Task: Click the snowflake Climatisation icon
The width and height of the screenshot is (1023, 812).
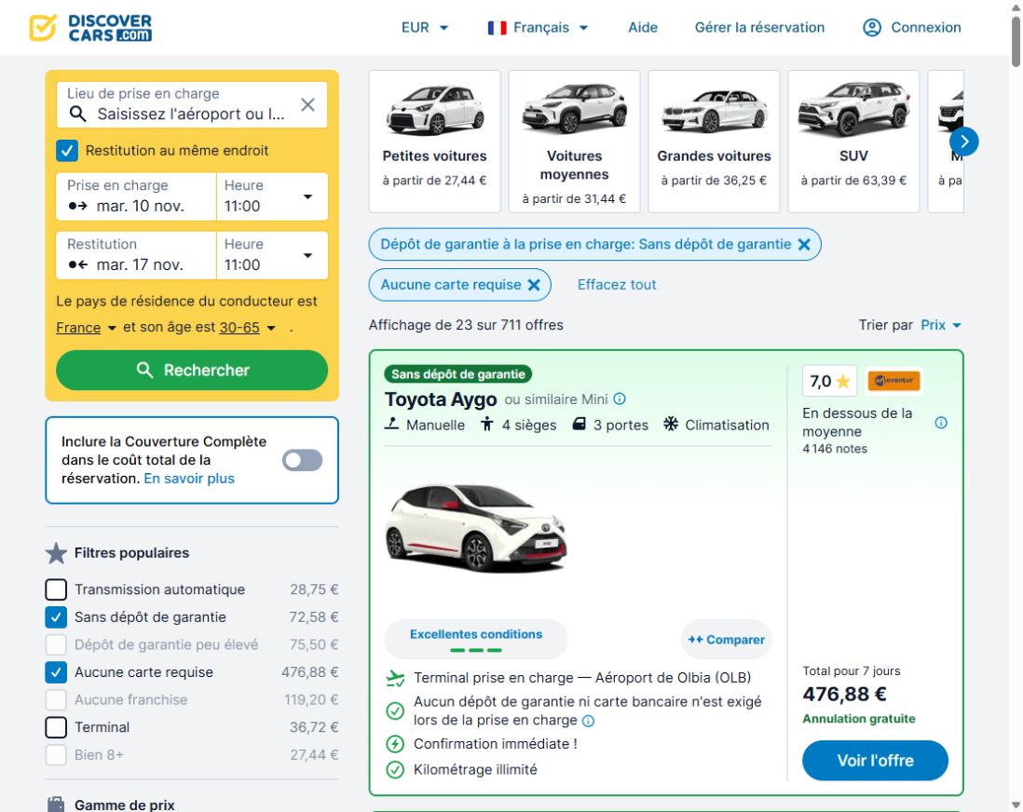Action: 671,424
